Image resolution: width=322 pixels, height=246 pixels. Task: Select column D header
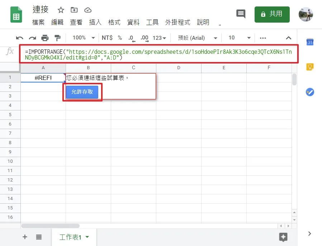(x=179, y=68)
